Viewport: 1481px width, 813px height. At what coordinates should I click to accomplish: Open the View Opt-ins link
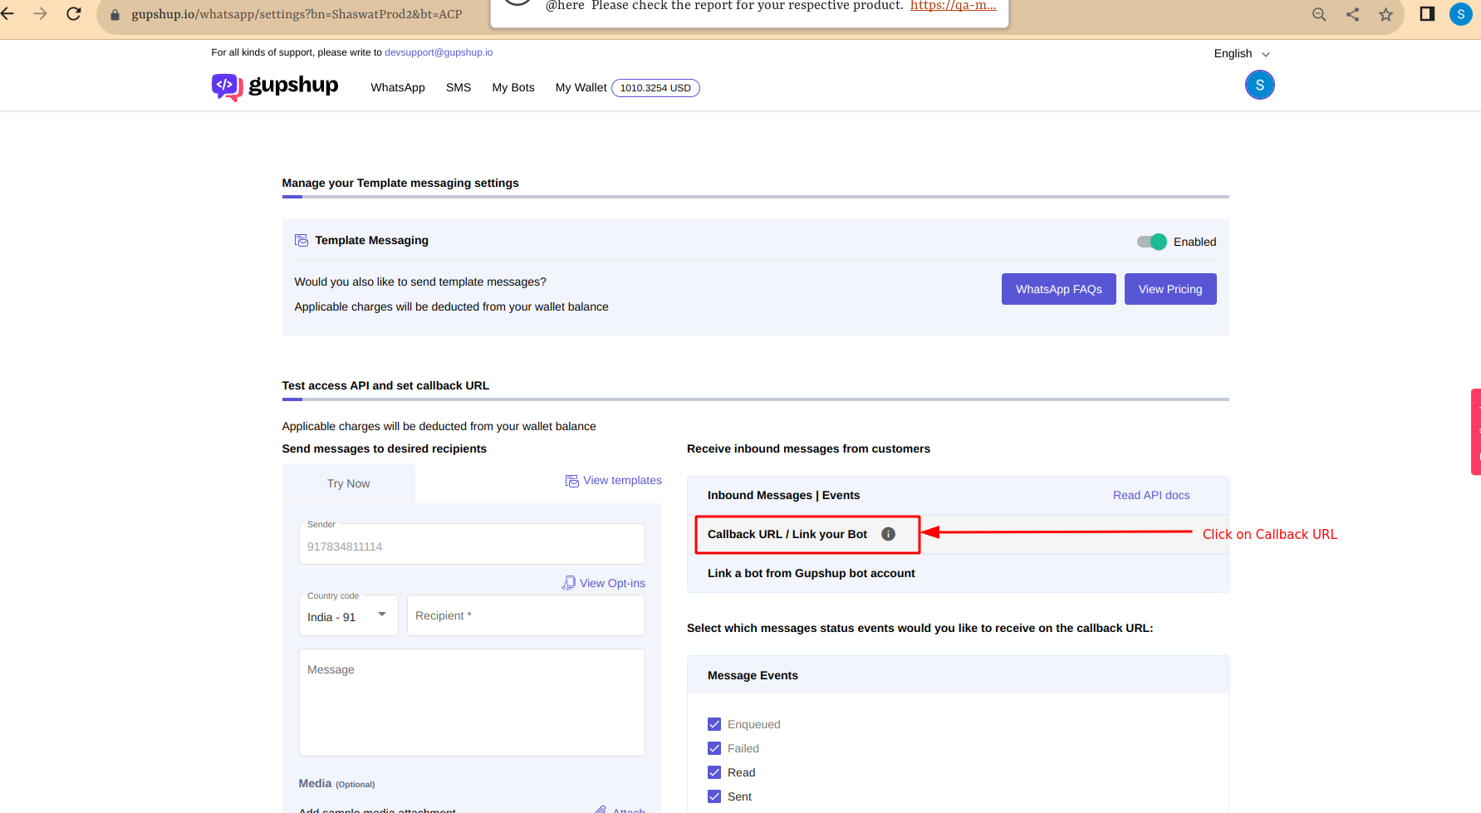(612, 583)
